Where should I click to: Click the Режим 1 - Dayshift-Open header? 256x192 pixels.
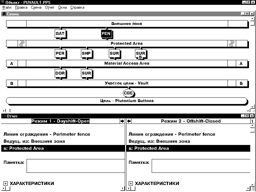click(x=60, y=121)
